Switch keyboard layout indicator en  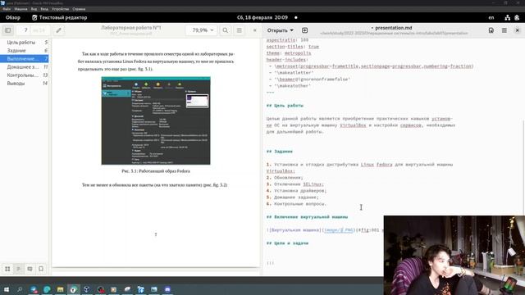coord(491,17)
